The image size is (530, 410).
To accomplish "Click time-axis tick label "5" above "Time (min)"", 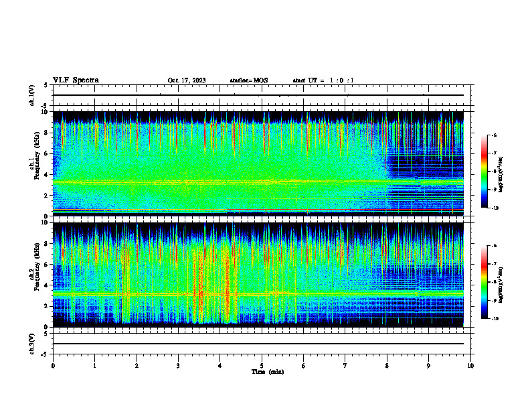I will tap(262, 366).
